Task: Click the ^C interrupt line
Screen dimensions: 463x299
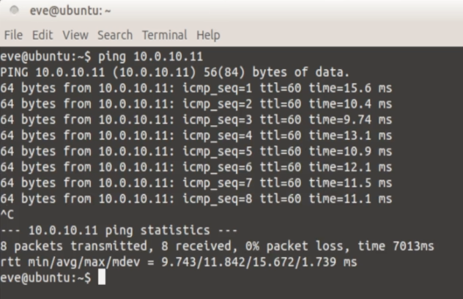Action: coord(7,215)
